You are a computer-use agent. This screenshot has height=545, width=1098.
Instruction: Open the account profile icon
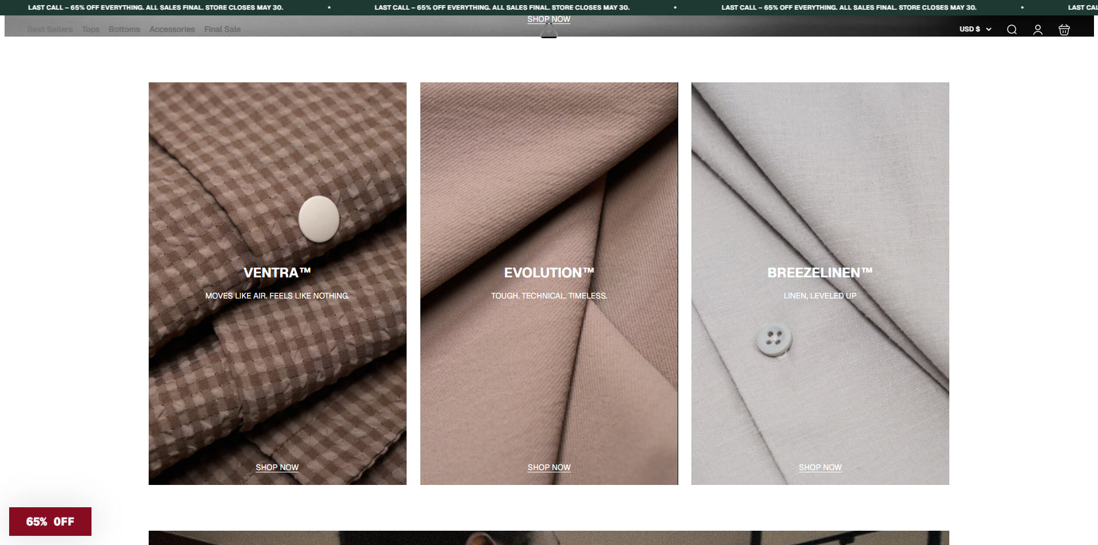(1038, 30)
